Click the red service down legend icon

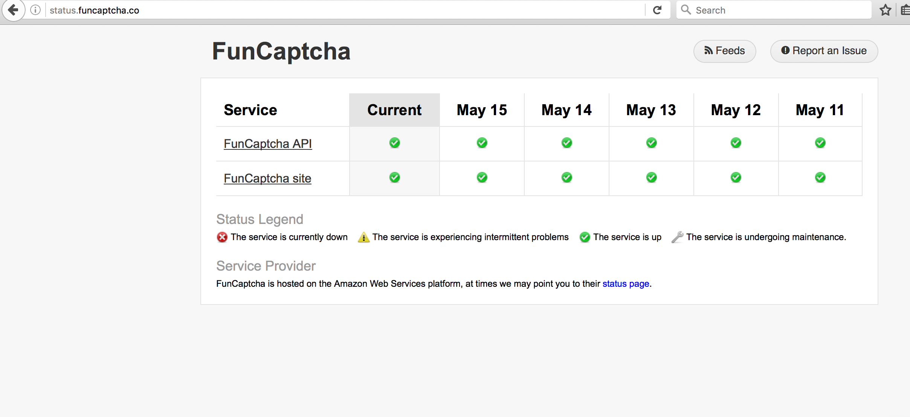(222, 237)
